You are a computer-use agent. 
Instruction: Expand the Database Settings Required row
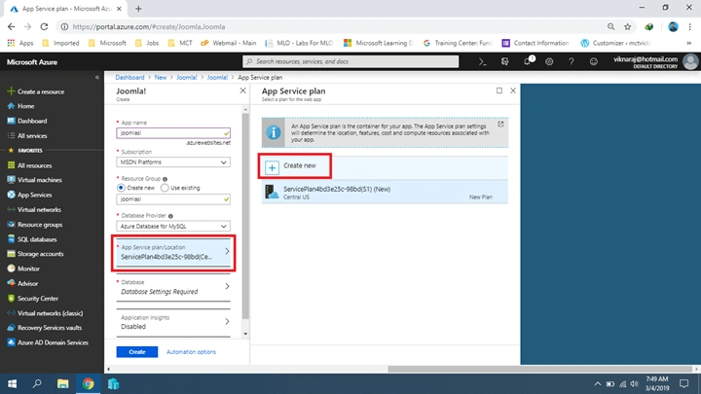tap(173, 287)
